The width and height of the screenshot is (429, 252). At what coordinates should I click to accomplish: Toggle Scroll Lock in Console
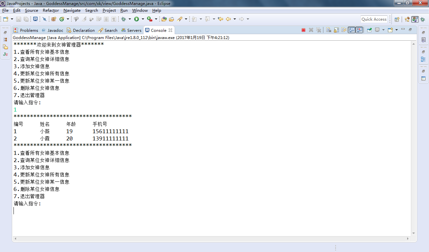pos(336,30)
